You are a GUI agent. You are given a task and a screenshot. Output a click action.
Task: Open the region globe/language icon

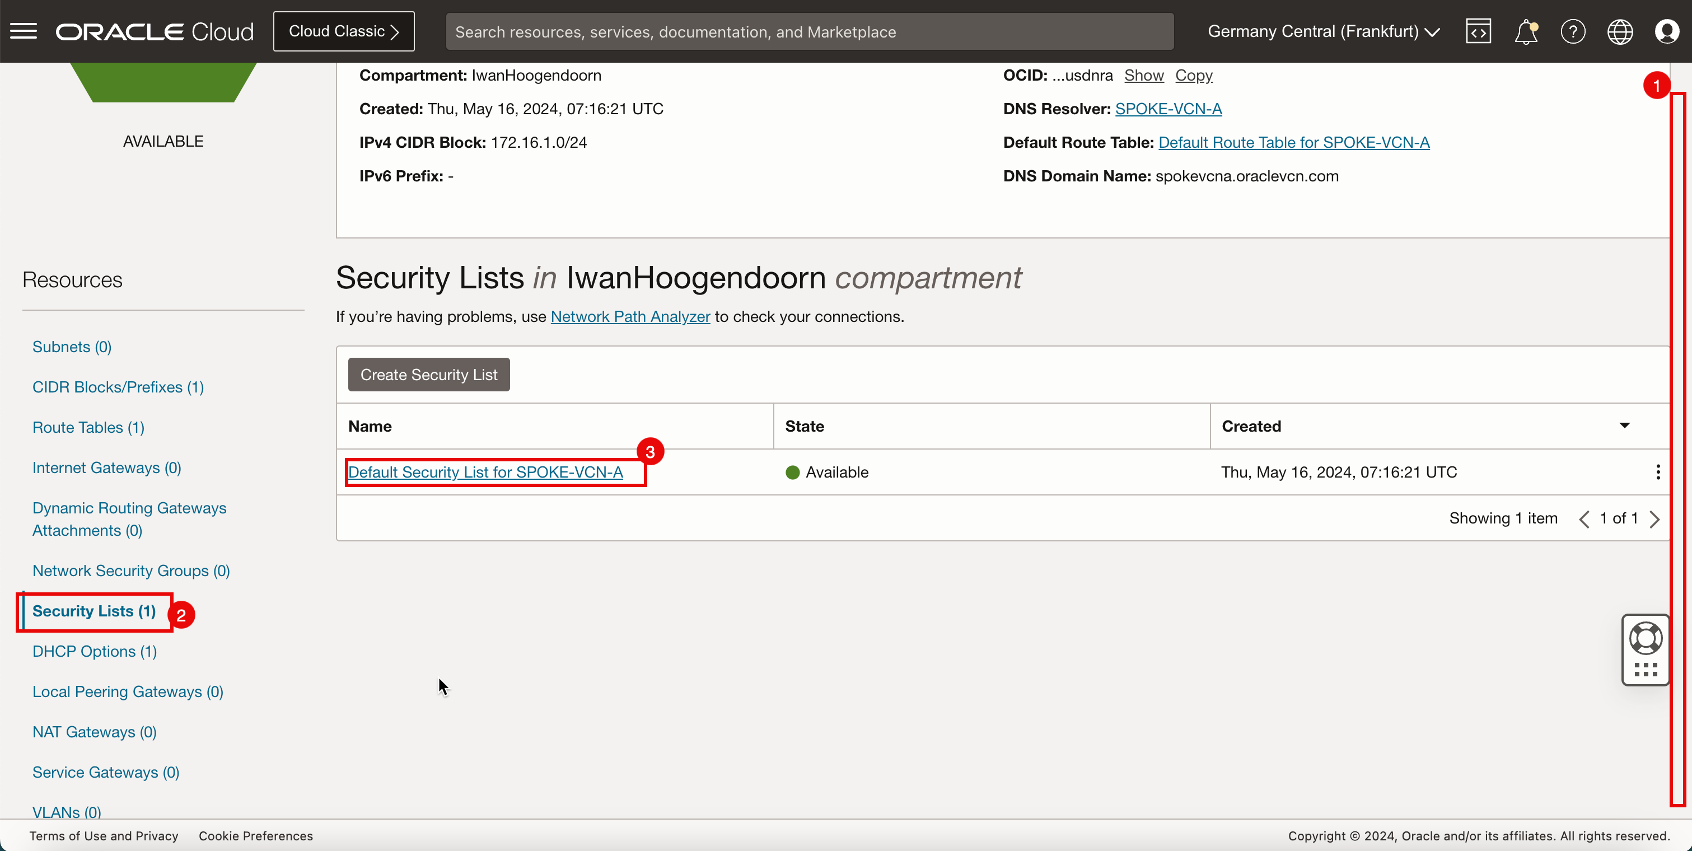(x=1620, y=30)
